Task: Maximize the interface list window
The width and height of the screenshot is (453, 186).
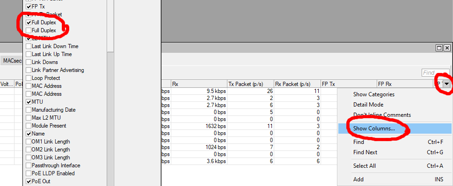Action: click(439, 48)
